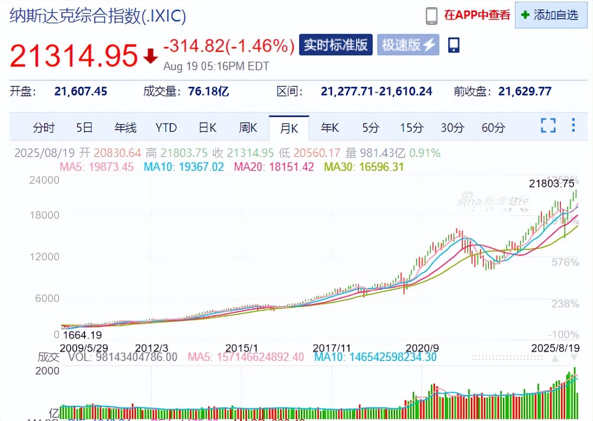Expand chart to fullscreen

pyautogui.click(x=548, y=125)
